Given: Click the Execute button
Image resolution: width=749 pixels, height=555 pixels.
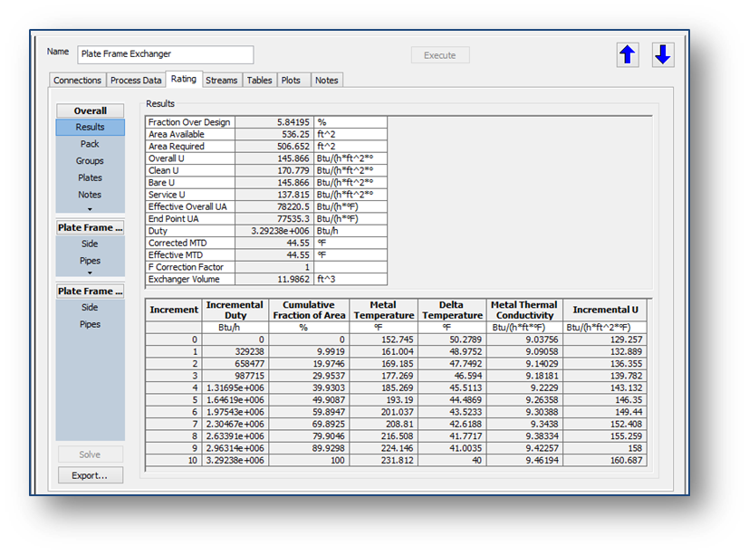Looking at the screenshot, I should coord(440,55).
